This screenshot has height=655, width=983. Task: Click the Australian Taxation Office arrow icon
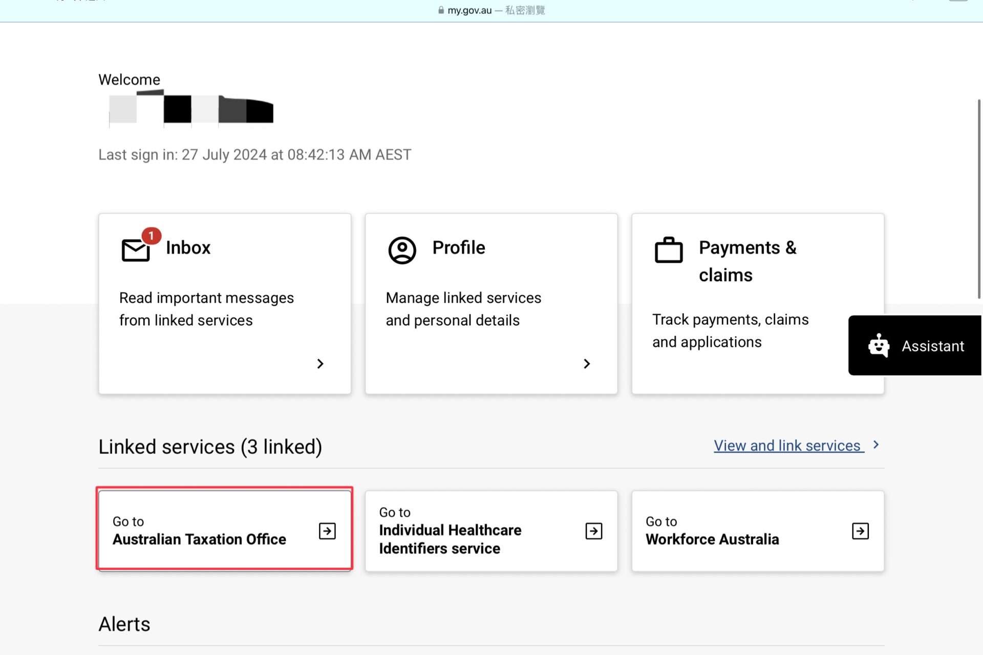tap(327, 531)
